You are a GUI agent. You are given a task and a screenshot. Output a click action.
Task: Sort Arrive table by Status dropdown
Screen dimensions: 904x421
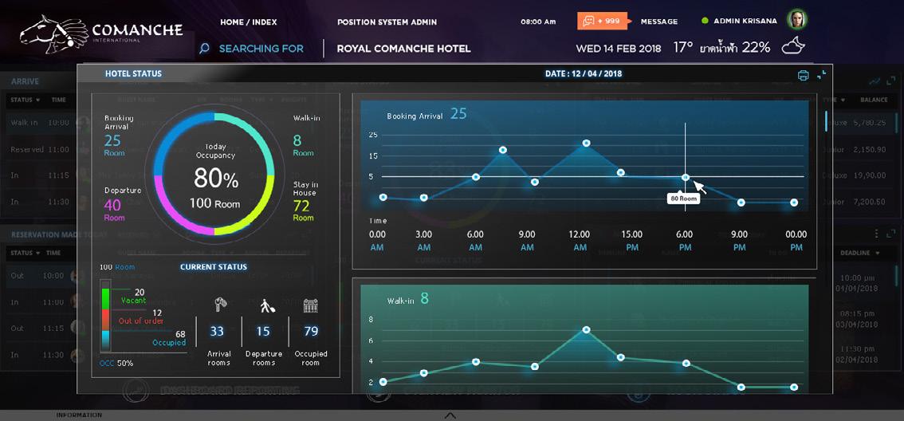(x=25, y=100)
